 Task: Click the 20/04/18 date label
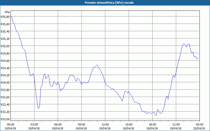point(199,128)
